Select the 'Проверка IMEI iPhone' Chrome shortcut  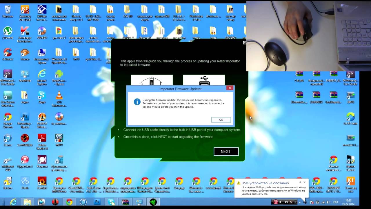click(x=59, y=185)
